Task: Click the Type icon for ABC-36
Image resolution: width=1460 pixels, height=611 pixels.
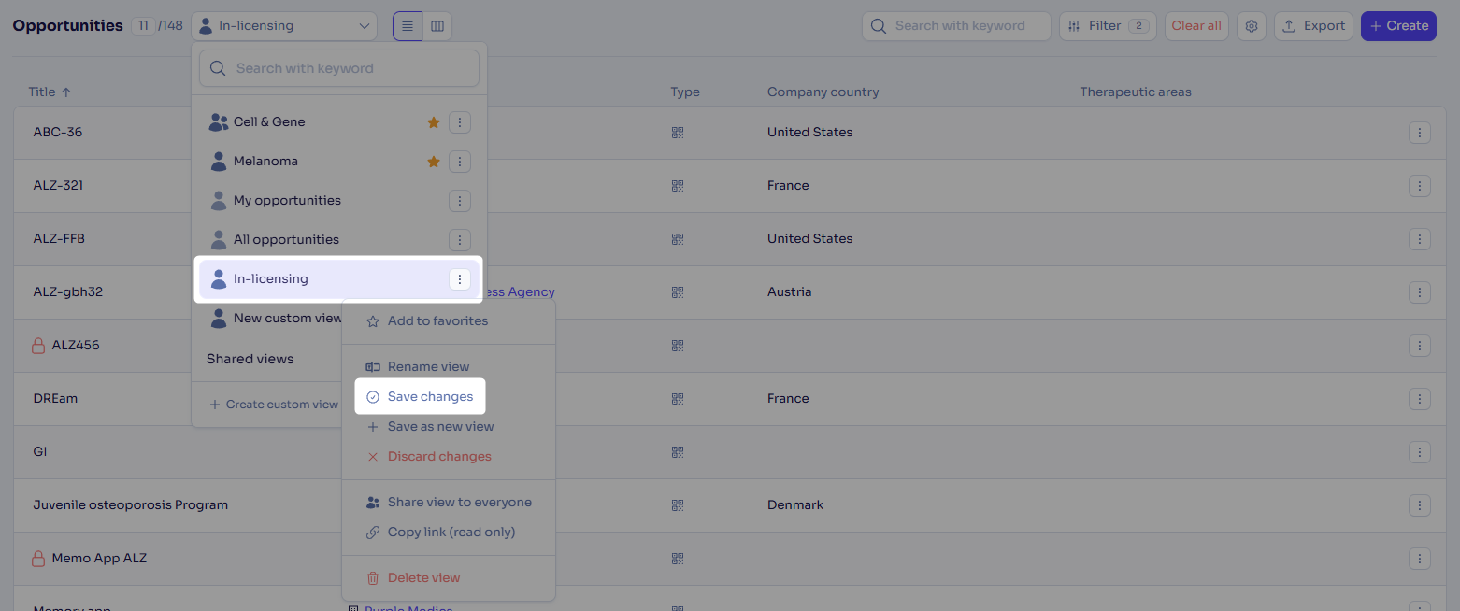Action: click(678, 133)
